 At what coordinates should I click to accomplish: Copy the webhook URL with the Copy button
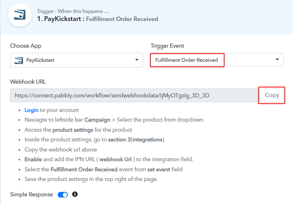click(272, 95)
